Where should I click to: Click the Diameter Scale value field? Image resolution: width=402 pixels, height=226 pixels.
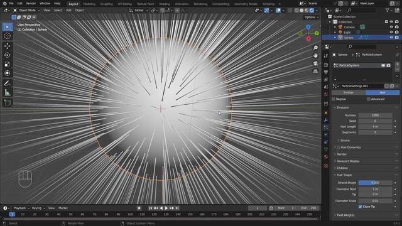[x=375, y=201]
